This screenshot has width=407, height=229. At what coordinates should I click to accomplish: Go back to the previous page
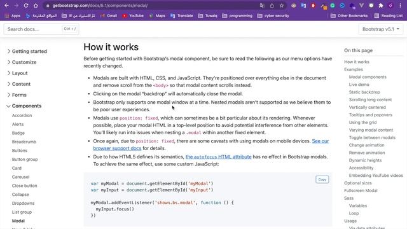tap(7, 6)
